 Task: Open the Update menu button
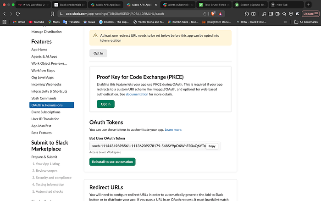pos(310,14)
